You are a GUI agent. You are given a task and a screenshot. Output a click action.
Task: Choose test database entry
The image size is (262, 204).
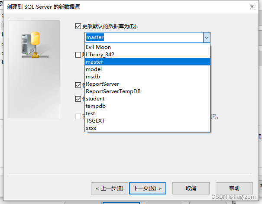tap(147, 113)
